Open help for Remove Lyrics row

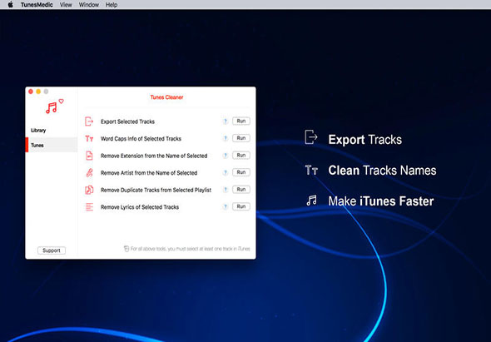tap(226, 206)
